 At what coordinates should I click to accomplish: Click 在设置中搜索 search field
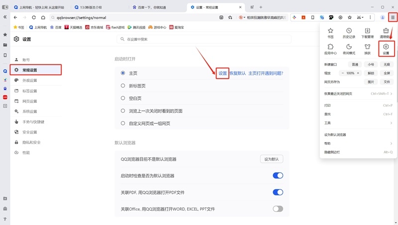(204, 39)
